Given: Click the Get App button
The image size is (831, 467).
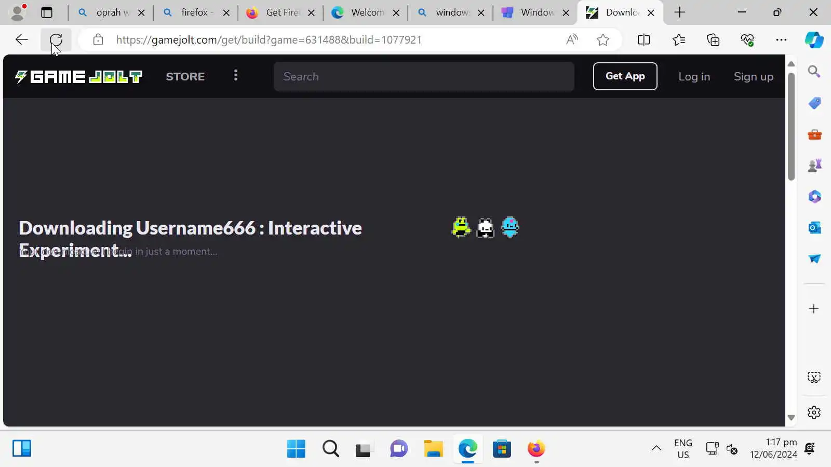Looking at the screenshot, I should point(625,76).
